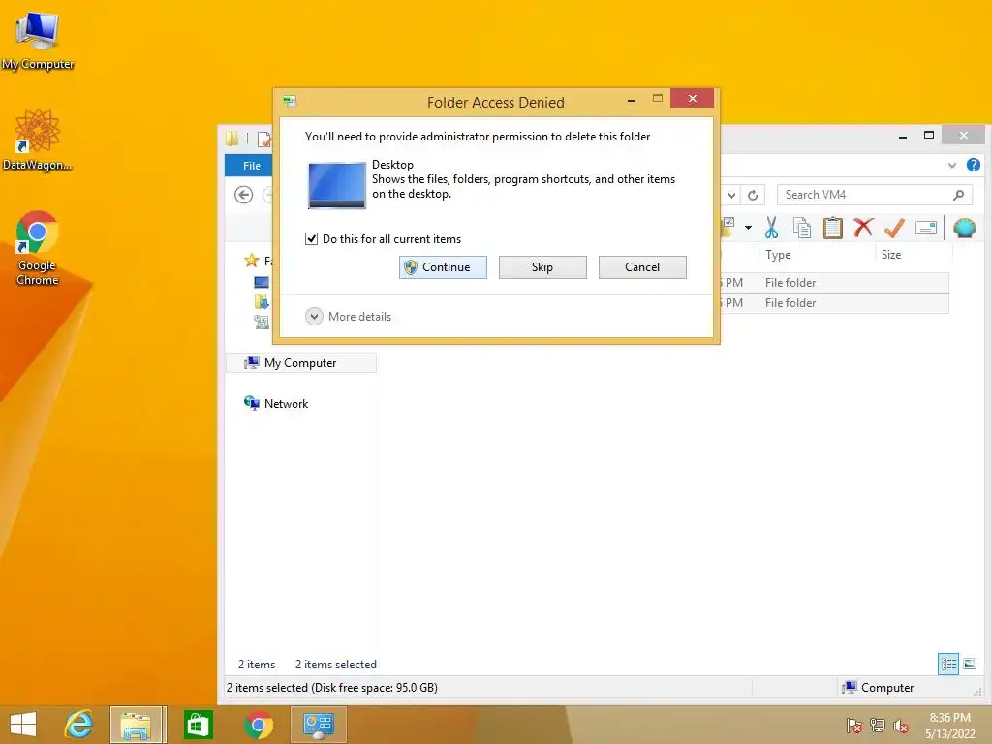Click the Cancel button in dialog

642,267
